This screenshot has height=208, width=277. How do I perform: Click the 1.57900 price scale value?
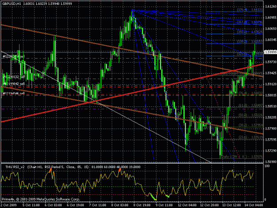pos(271,129)
